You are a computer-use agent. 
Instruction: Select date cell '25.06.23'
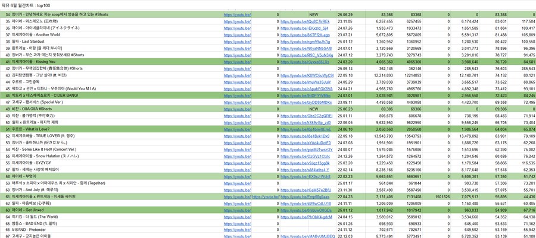(351, 109)
